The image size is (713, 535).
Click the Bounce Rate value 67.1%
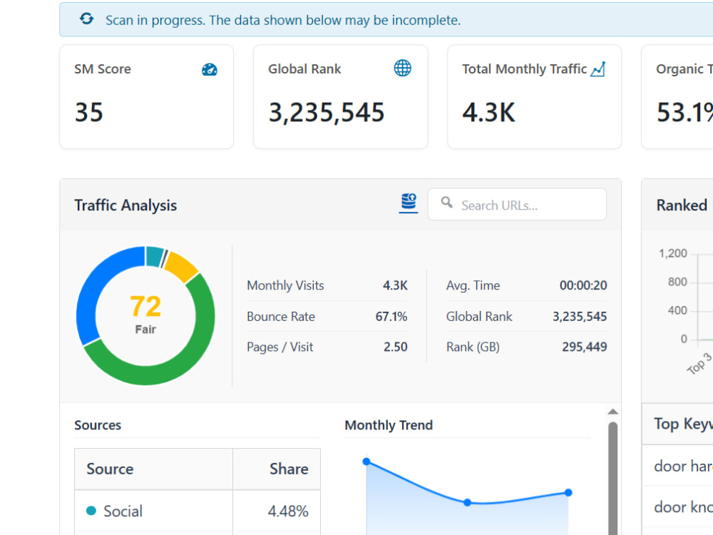(391, 316)
